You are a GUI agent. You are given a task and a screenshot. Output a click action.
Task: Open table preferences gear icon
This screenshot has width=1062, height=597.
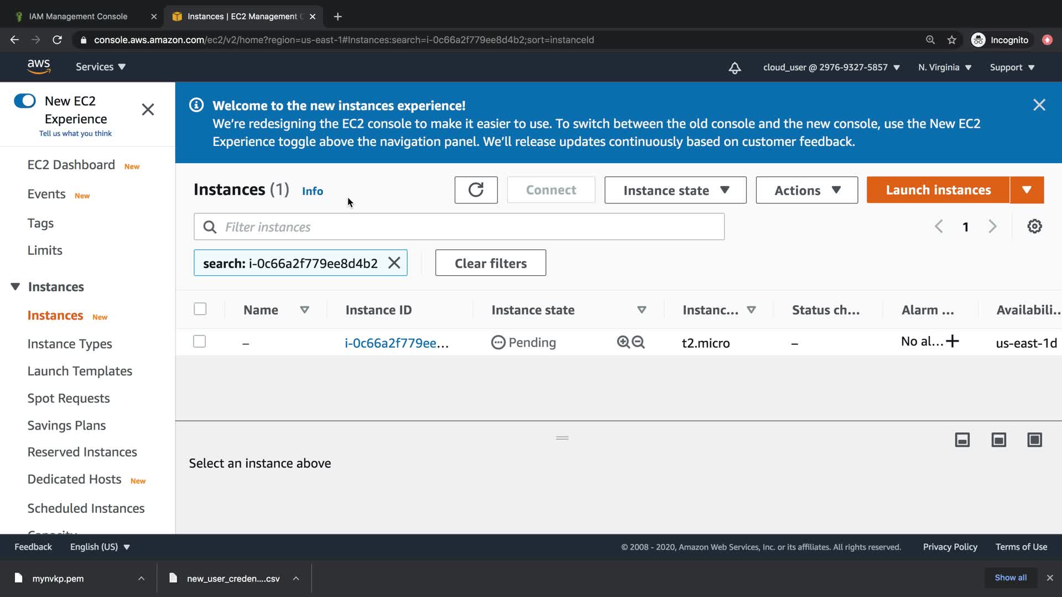1034,227
